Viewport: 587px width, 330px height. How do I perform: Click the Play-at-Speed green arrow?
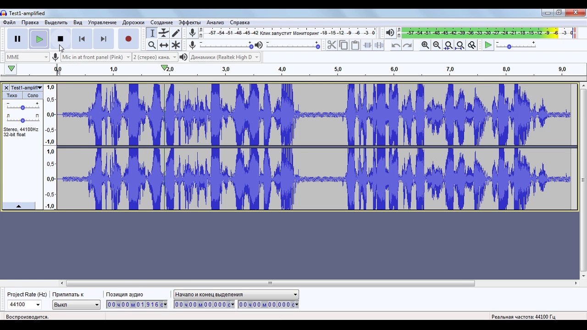tap(488, 45)
